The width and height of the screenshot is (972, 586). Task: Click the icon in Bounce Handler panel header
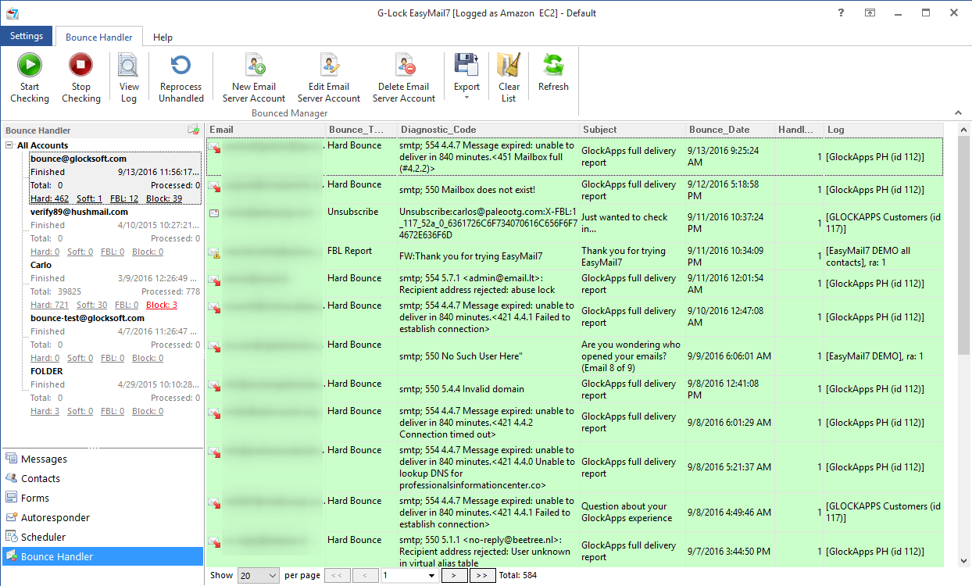[193, 130]
